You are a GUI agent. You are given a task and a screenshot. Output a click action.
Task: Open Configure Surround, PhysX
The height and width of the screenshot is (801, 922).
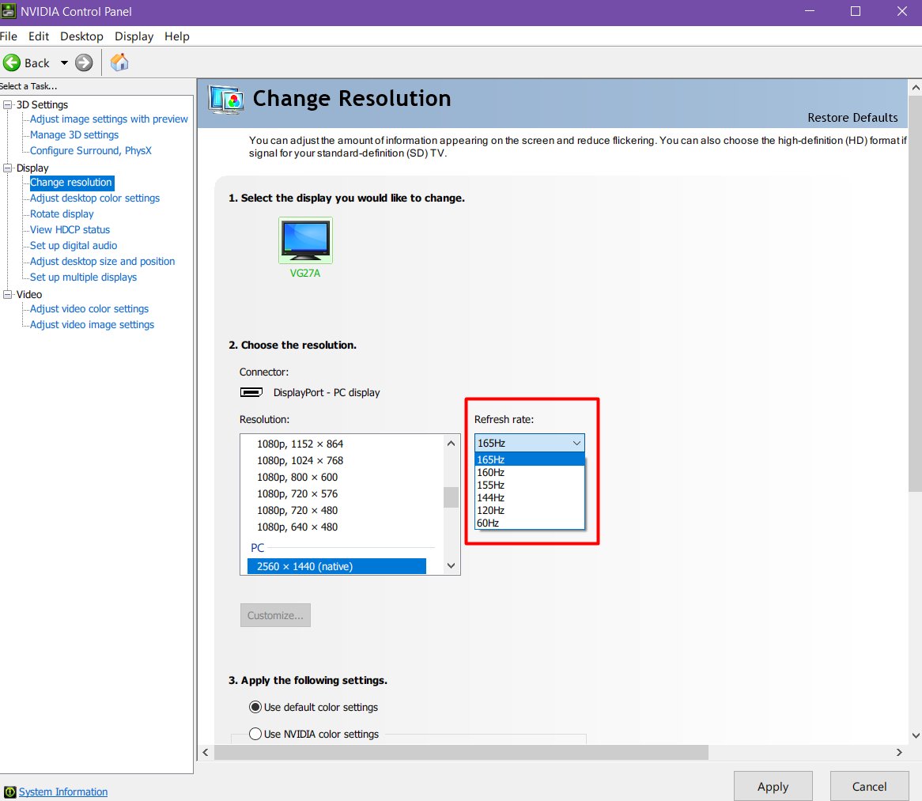91,150
